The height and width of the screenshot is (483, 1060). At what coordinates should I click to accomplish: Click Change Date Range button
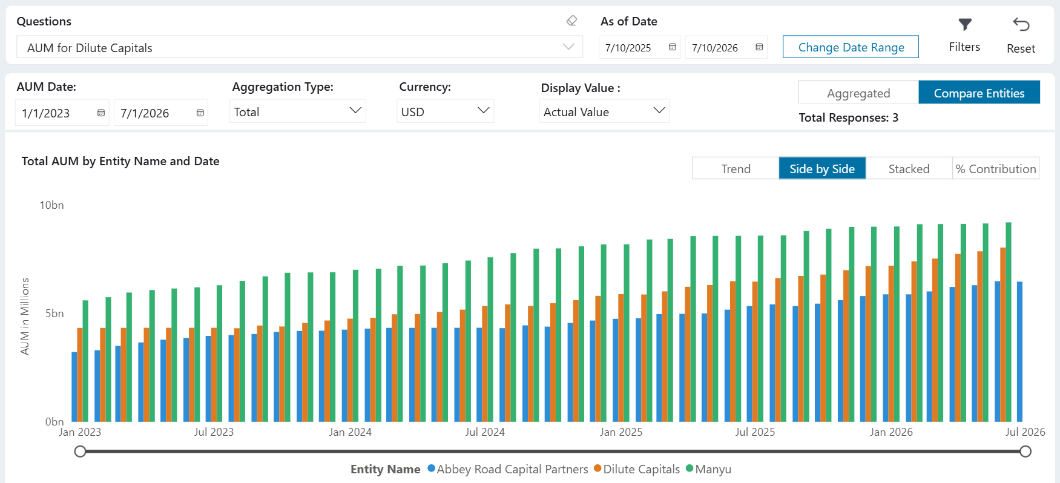851,47
